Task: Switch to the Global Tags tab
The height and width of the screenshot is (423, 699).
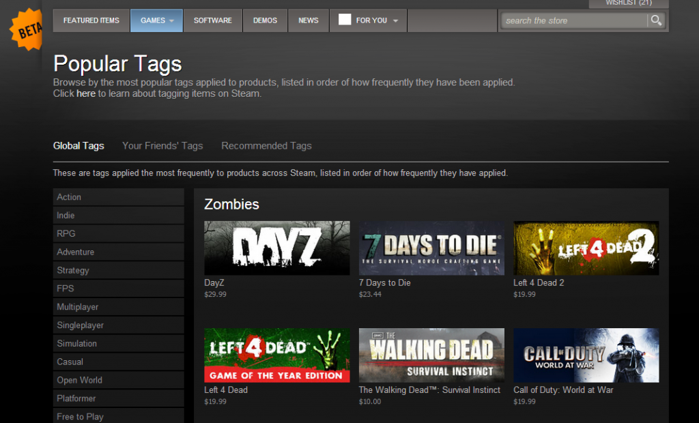Action: pyautogui.click(x=78, y=145)
